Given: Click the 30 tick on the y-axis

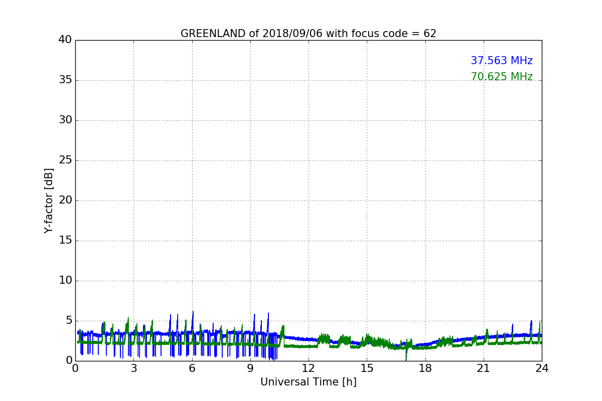Looking at the screenshot, I should (x=65, y=120).
